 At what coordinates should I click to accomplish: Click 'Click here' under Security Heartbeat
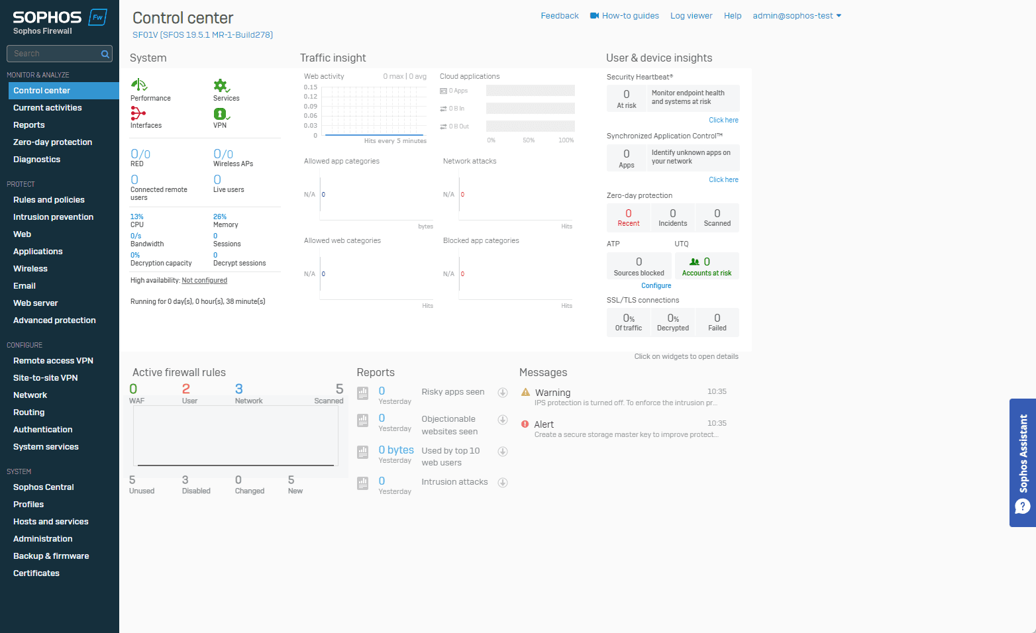point(723,121)
